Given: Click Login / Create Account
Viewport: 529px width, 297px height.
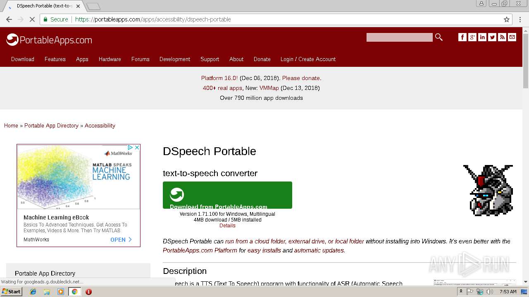Looking at the screenshot, I should 308,59.
